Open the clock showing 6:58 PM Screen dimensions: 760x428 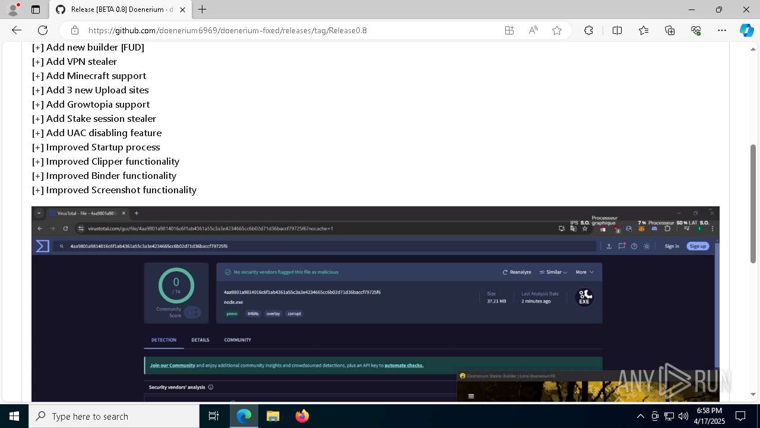coord(710,416)
